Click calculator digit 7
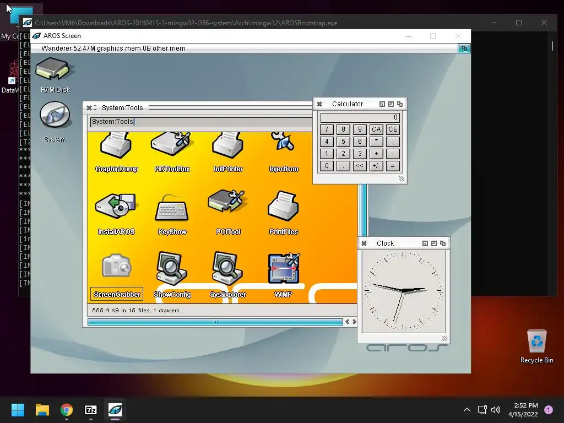Viewport: 564px width, 423px height. tap(327, 129)
